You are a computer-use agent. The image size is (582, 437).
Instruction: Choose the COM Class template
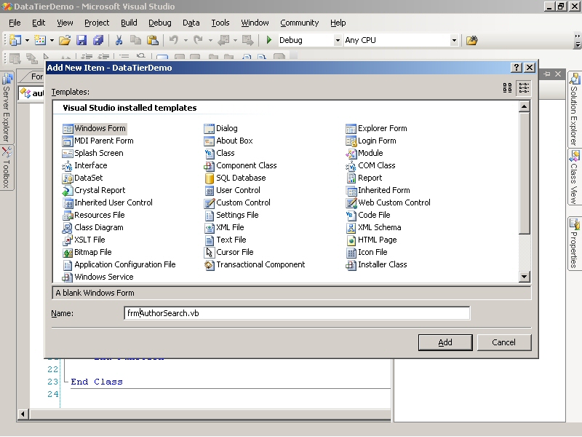click(x=370, y=165)
